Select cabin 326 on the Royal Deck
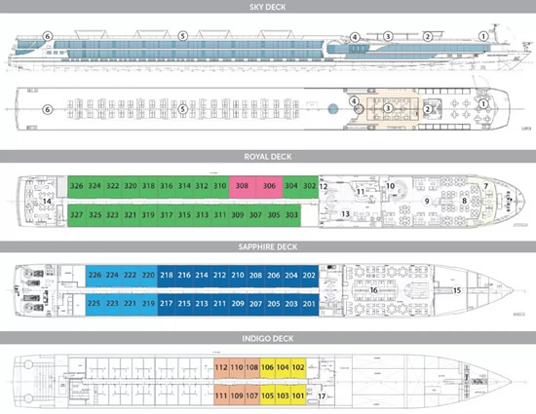The image size is (536, 414). 77,186
